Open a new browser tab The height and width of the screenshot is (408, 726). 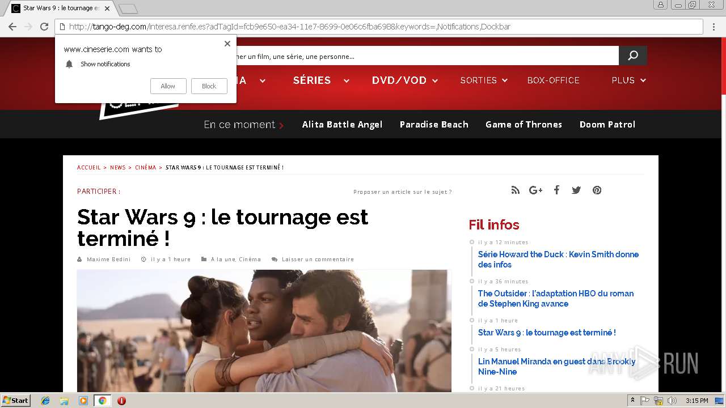point(128,8)
